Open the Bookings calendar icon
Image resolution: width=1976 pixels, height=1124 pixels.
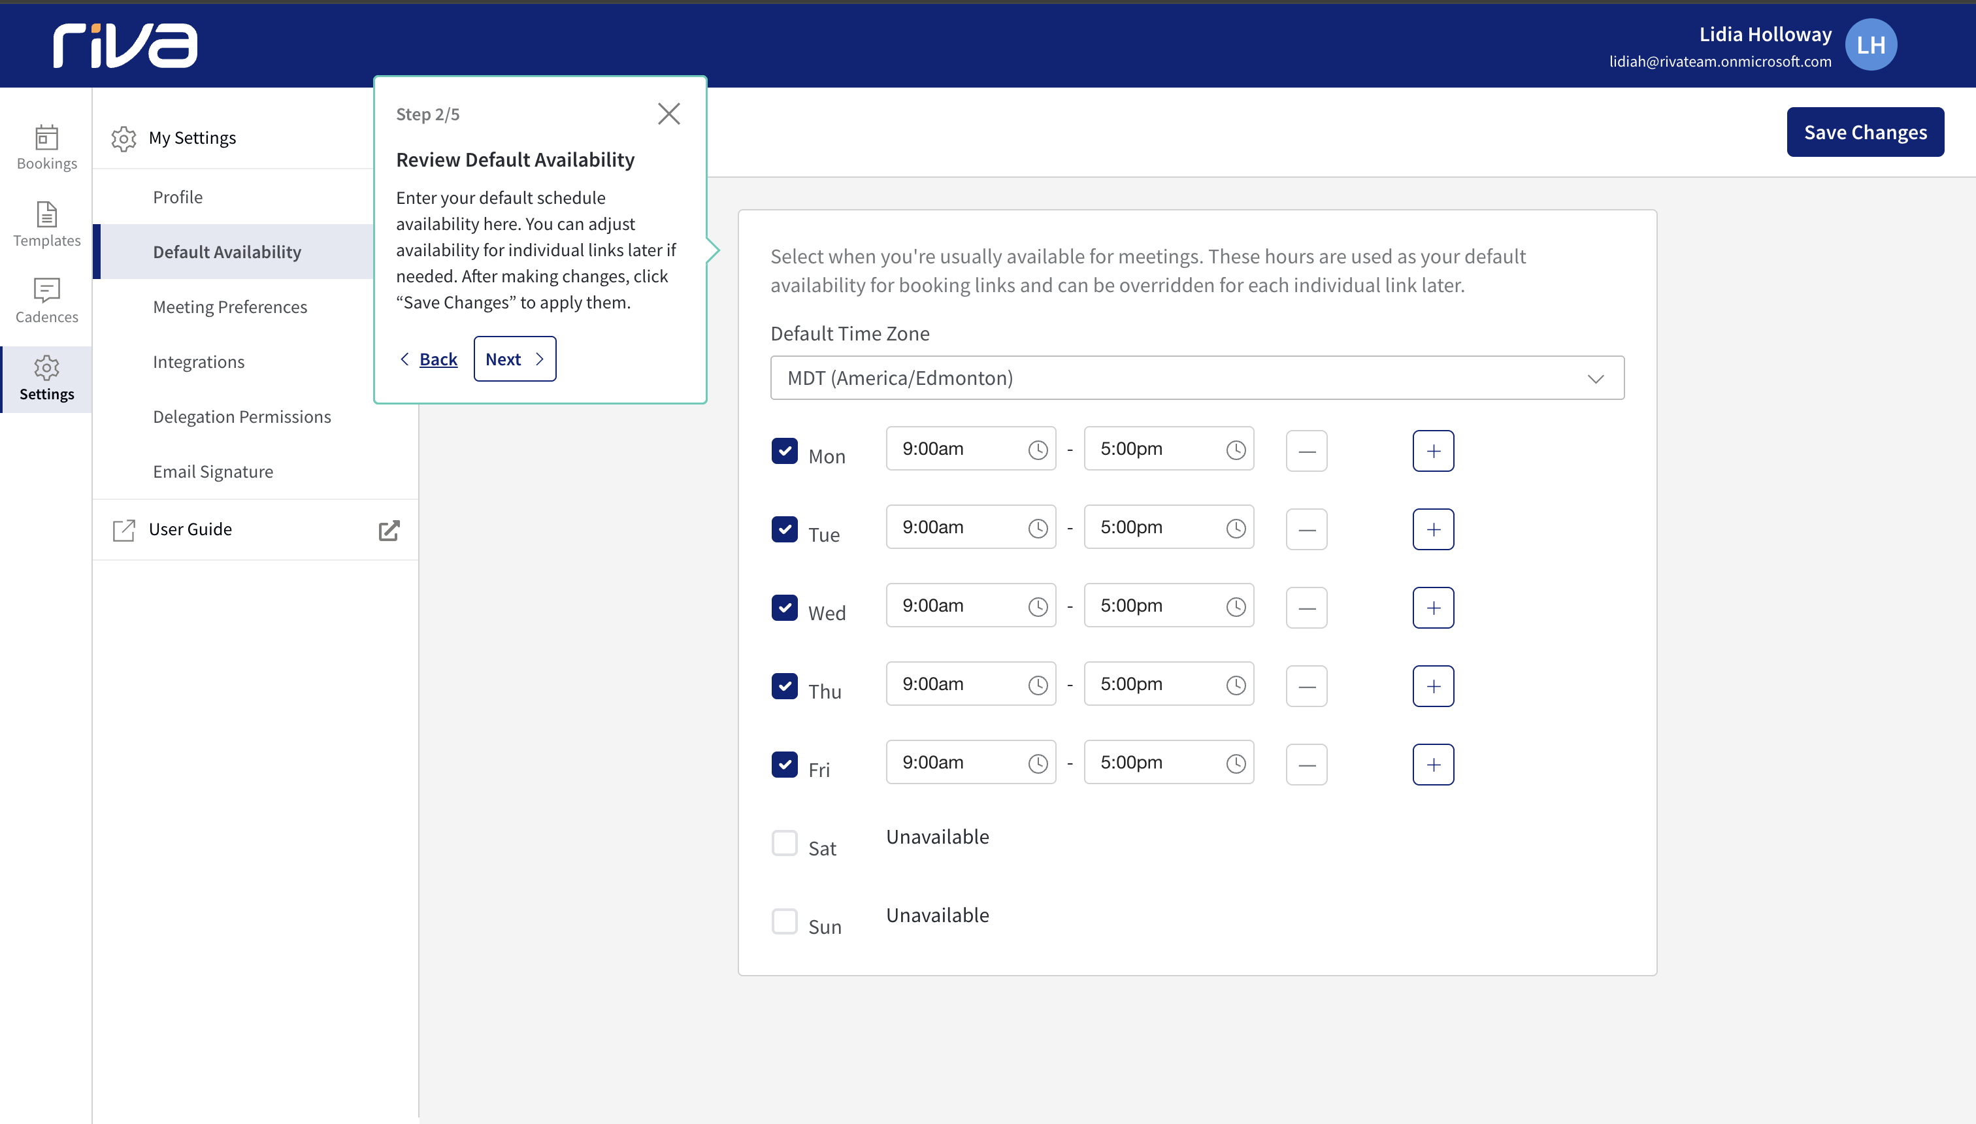point(46,137)
